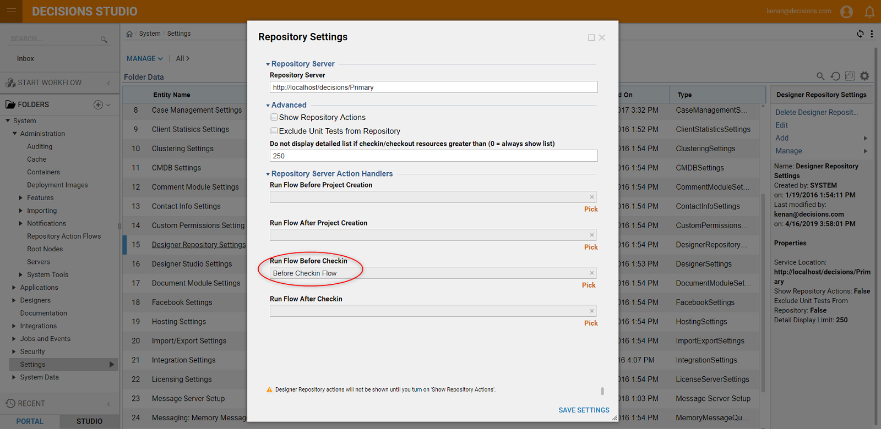Collapse the System tree node
Screen dimensions: 881x429
8,120
